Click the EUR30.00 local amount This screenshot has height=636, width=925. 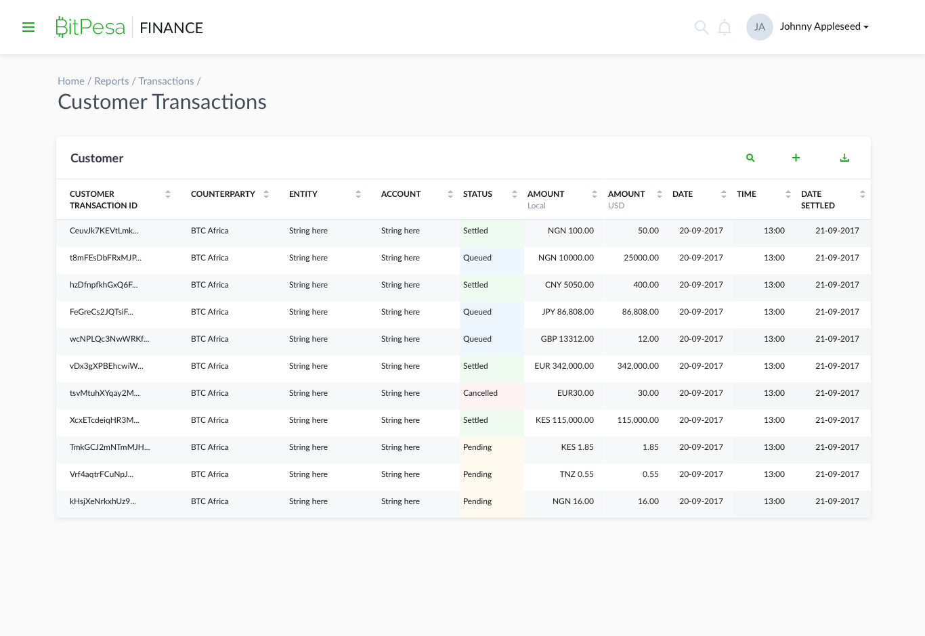click(576, 393)
